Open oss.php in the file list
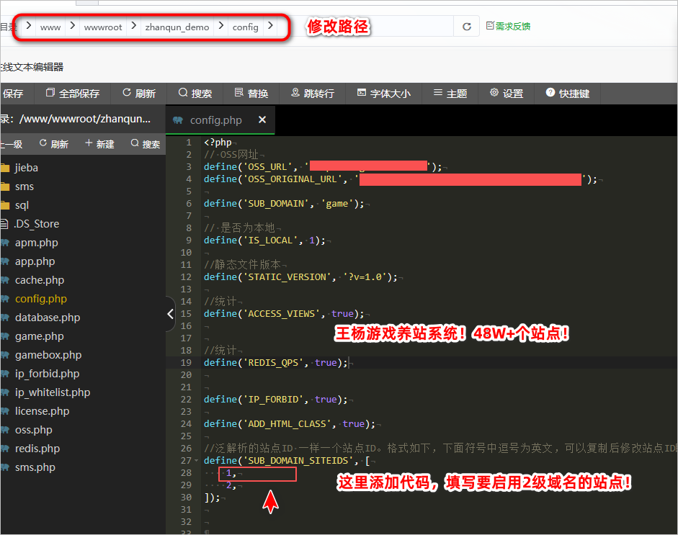The width and height of the screenshot is (678, 535). tap(33, 430)
